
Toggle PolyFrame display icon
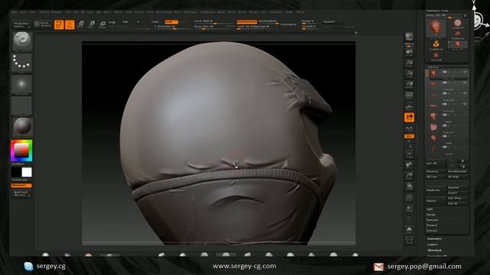coord(409,197)
